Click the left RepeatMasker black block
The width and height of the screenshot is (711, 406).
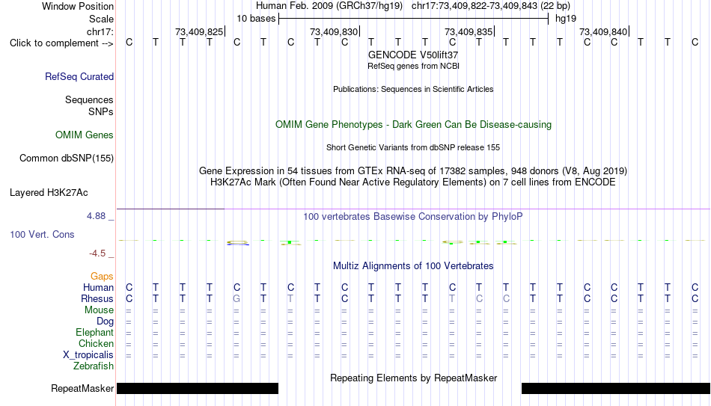pyautogui.click(x=198, y=388)
